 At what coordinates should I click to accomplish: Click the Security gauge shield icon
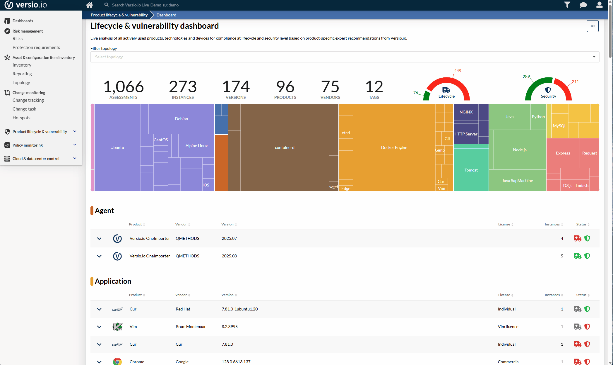coord(548,90)
